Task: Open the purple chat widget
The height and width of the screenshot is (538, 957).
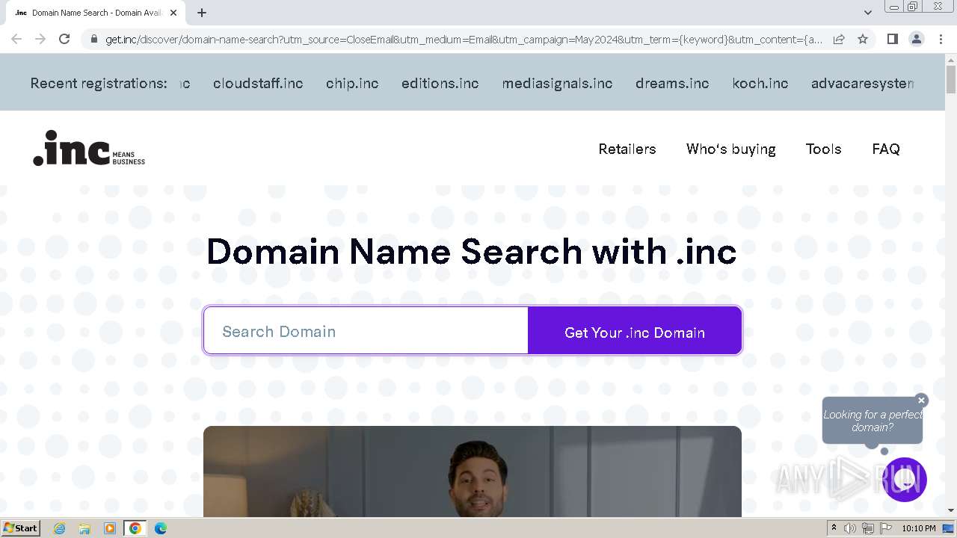Action: [905, 480]
